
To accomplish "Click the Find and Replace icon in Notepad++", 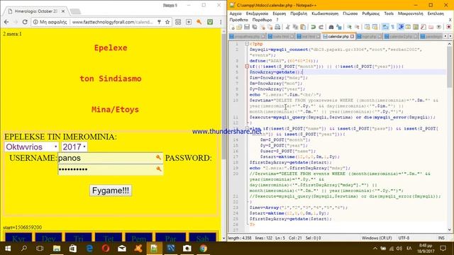I will (x=339, y=27).
